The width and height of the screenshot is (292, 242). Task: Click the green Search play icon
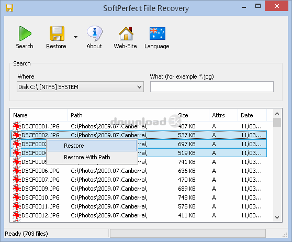25,34
